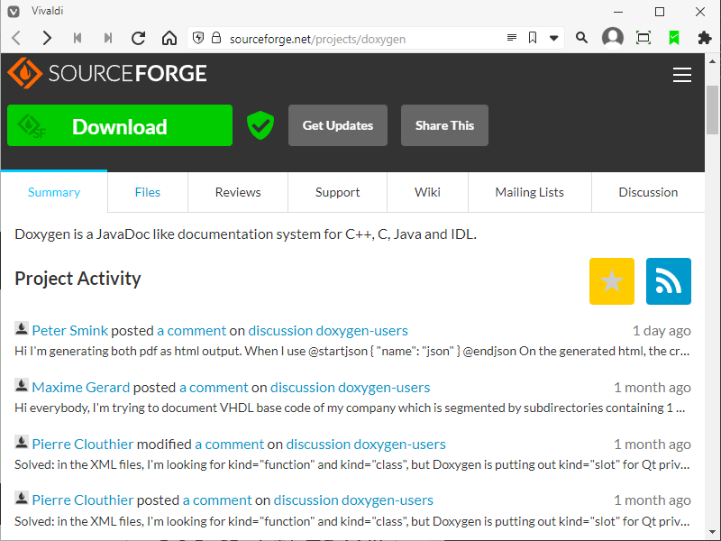Open the Support tab
The height and width of the screenshot is (541, 721).
click(337, 192)
